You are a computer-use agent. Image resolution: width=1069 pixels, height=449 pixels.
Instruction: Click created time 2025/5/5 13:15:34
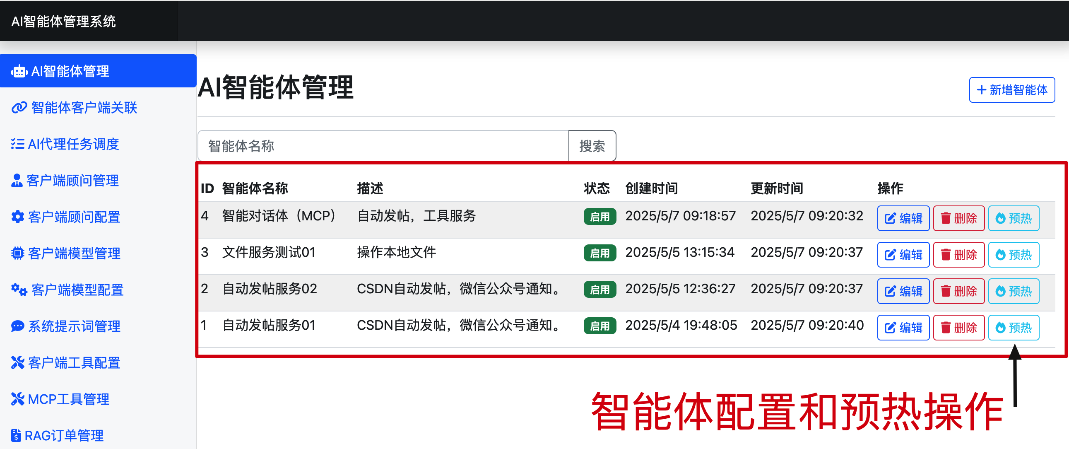(x=680, y=253)
